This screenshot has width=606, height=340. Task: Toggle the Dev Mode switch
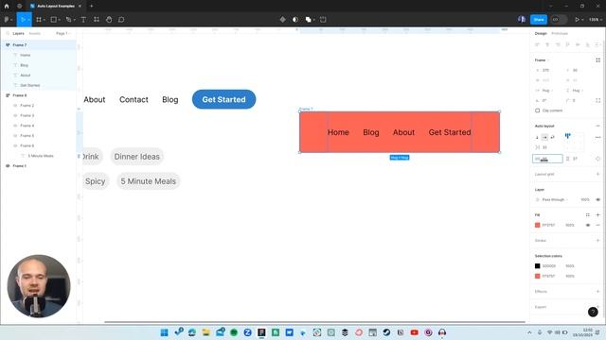[559, 19]
